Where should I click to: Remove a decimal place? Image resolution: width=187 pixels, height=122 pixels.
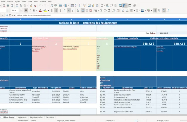[x=118, y=10]
